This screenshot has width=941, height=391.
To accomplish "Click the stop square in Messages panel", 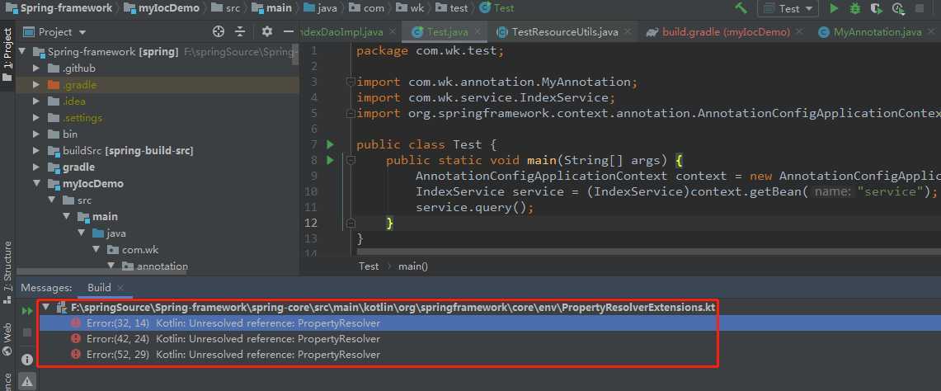I will pos(27,332).
